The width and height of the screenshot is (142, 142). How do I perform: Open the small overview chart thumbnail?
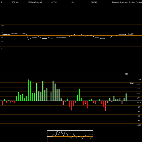pos(70,136)
